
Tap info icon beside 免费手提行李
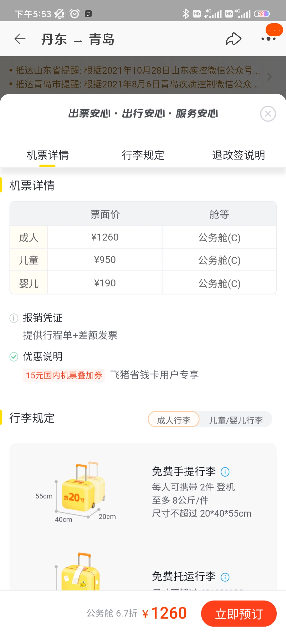(x=225, y=472)
